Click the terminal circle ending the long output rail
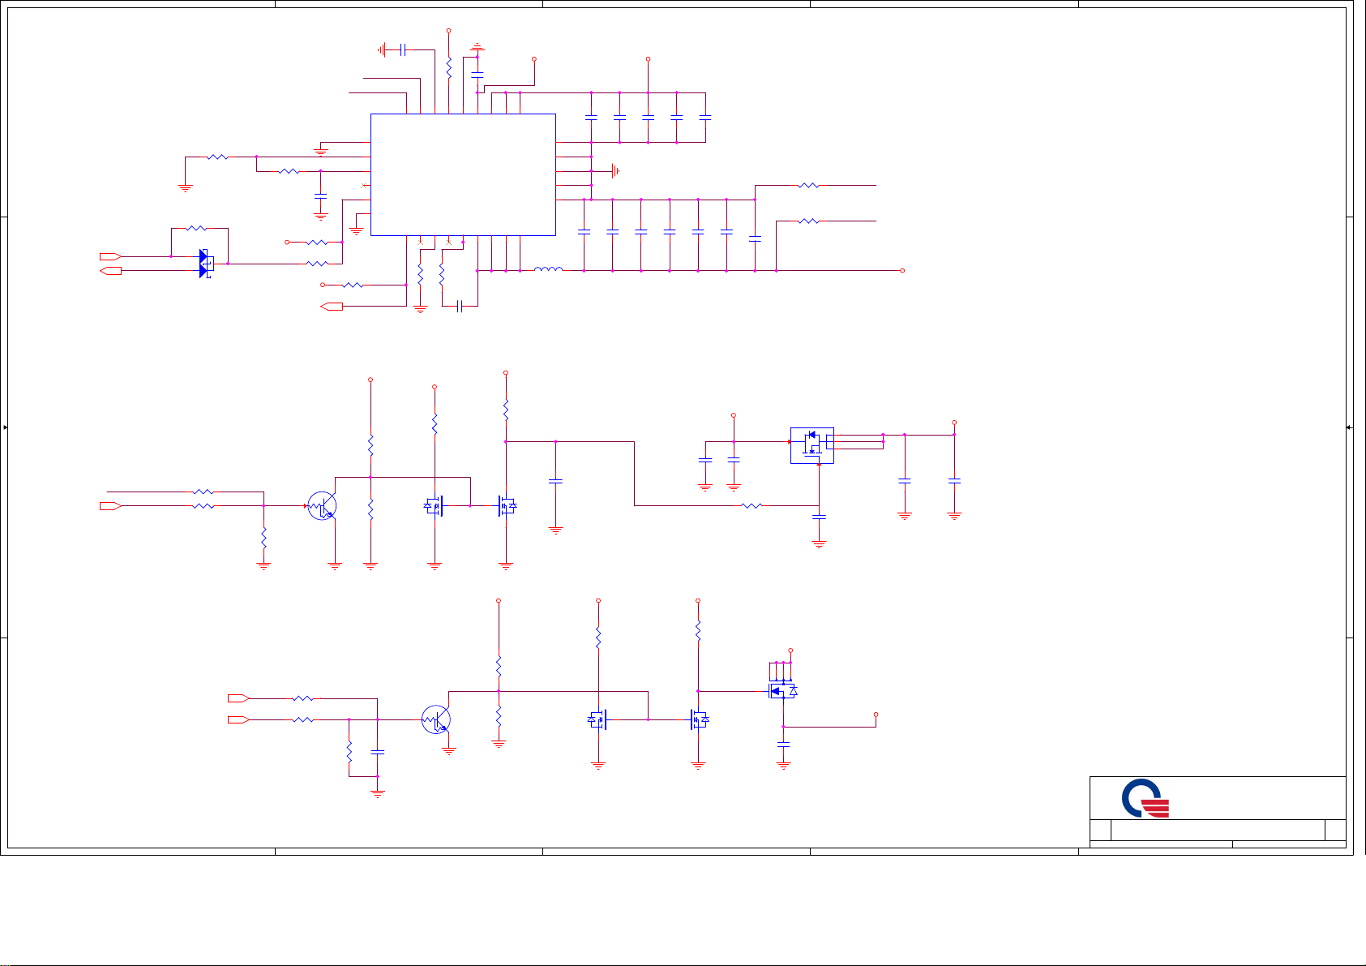 tap(902, 271)
